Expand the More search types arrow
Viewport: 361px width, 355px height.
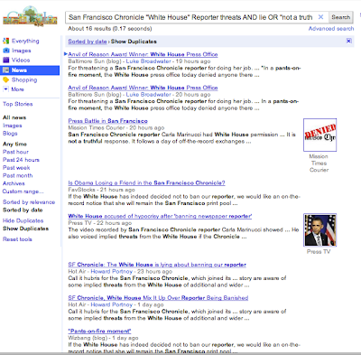tap(5, 89)
